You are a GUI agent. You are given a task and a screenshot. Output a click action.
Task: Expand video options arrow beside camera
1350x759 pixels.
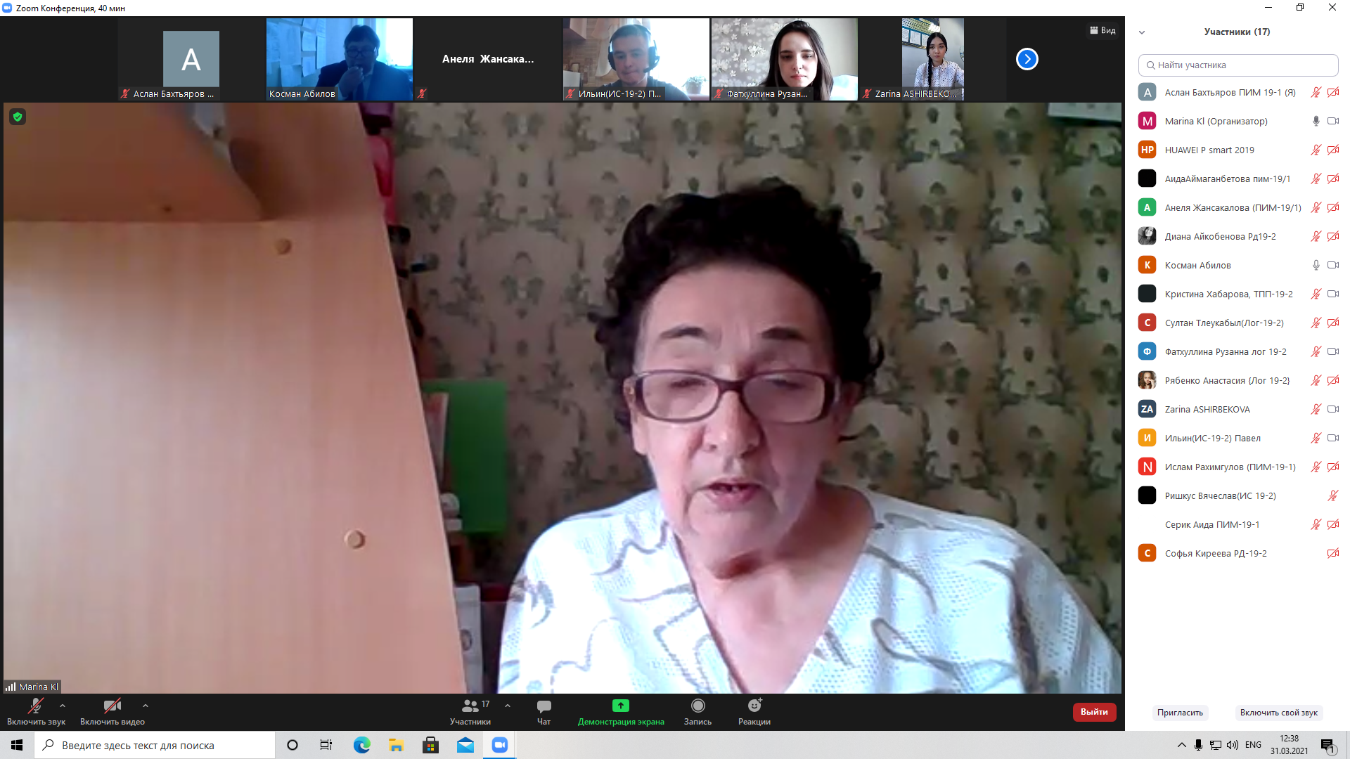(146, 706)
